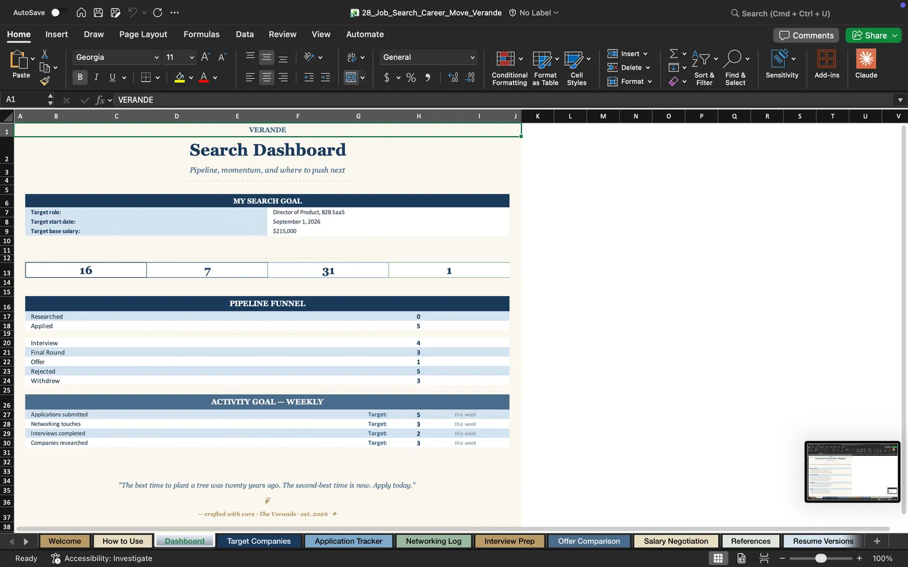Click the screenshot preview thumbnail
908x567 pixels.
(x=852, y=472)
